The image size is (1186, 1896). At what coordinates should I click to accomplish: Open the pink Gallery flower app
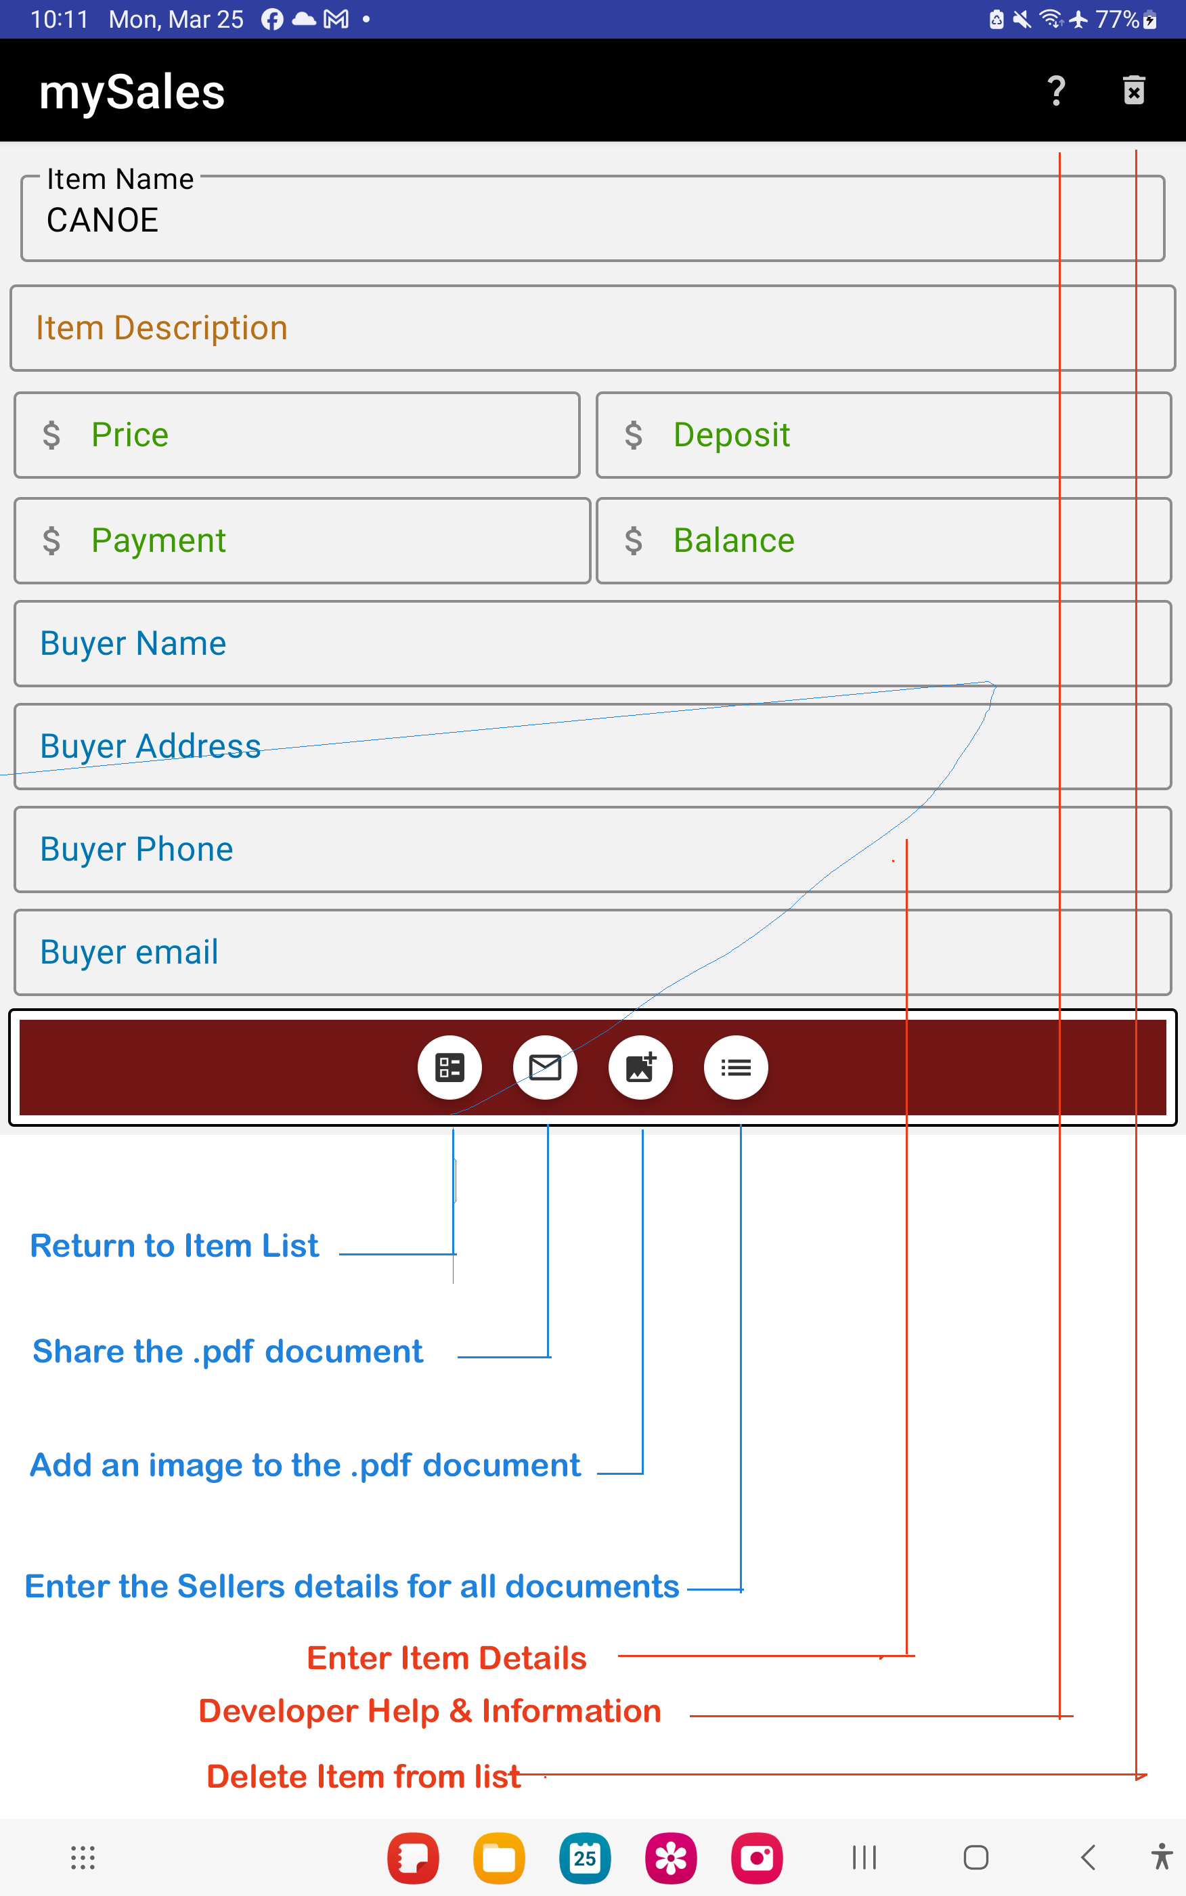point(671,1857)
